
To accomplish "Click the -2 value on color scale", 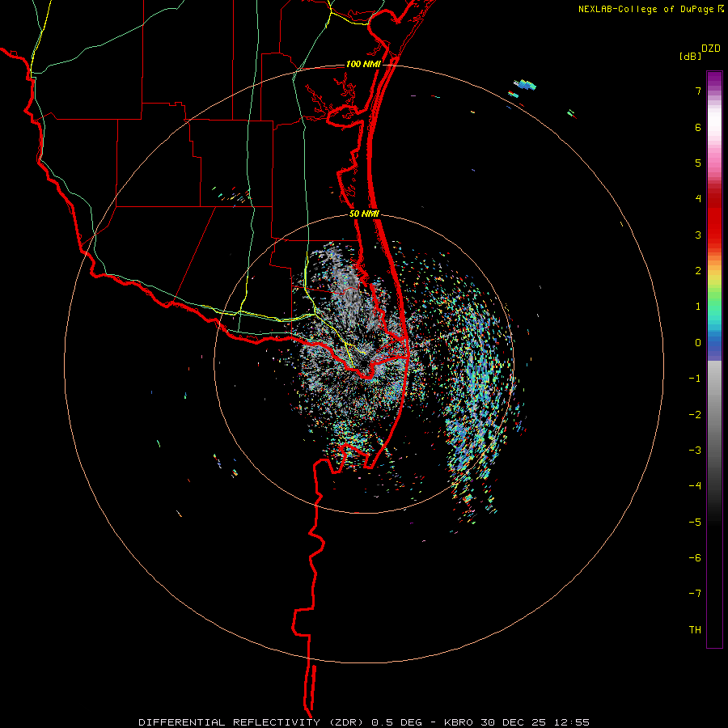I will click(x=695, y=415).
